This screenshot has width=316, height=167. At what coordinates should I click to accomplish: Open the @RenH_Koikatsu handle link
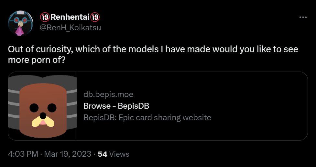coord(70,28)
